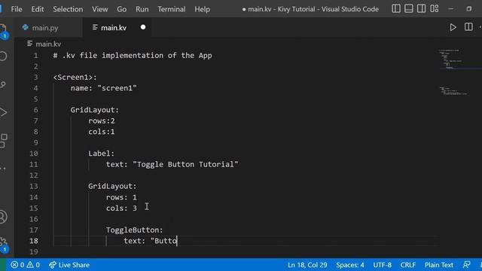Show additional activity bar views ellipsis
482x271 pixels.
(x=3, y=169)
